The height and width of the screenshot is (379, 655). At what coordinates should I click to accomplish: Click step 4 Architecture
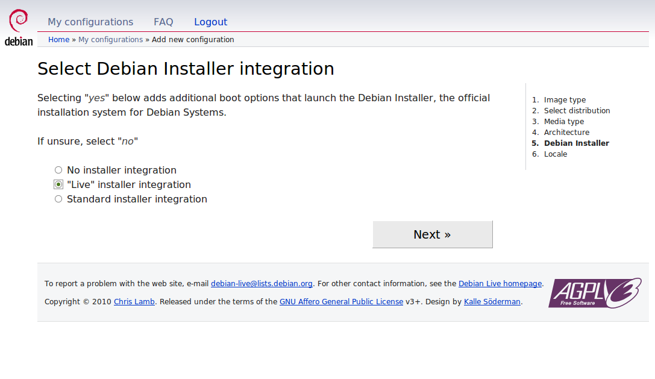[566, 133]
